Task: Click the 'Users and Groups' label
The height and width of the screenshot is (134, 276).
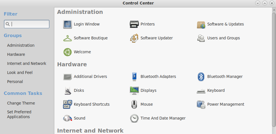Action: pyautogui.click(x=223, y=38)
